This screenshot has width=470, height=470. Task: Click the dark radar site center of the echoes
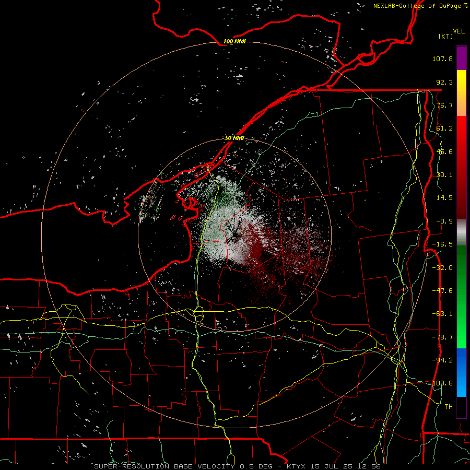pyautogui.click(x=234, y=234)
